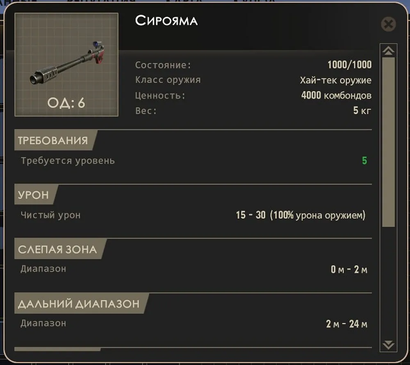Click the 2 м - 24 м range value
The image size is (410, 365).
point(346,324)
